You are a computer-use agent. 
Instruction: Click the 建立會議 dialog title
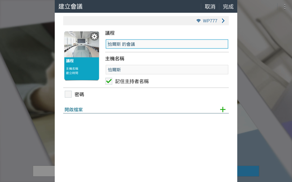tap(71, 7)
